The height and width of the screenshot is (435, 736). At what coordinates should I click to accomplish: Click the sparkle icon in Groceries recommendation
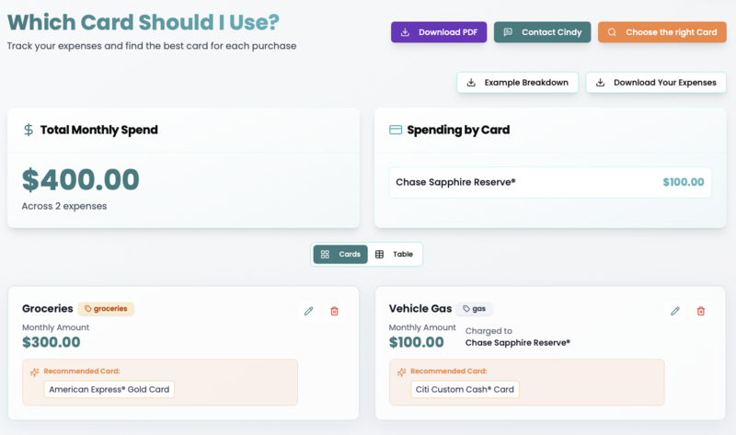pos(34,372)
